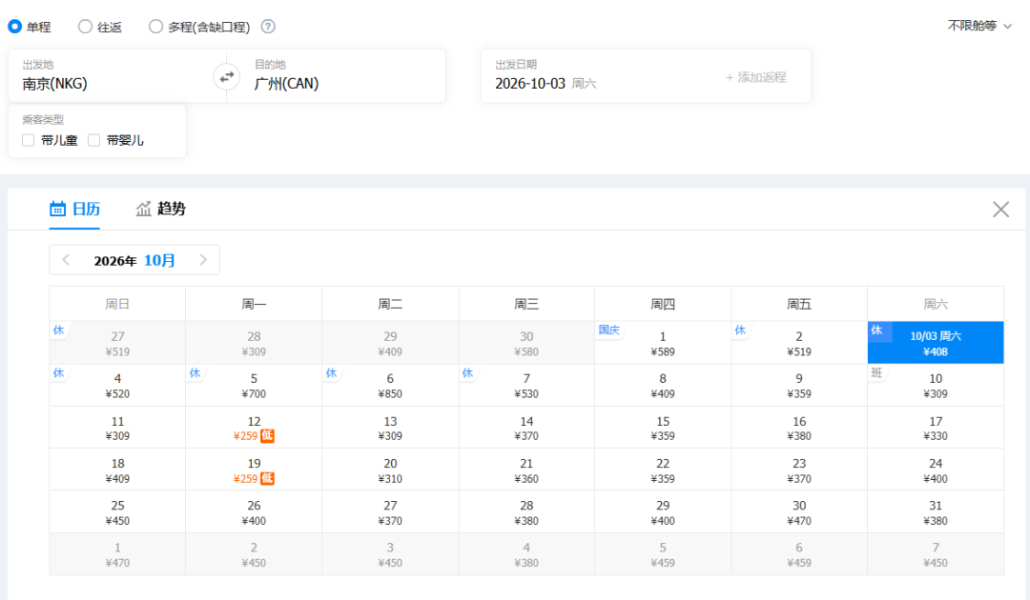This screenshot has height=600, width=1030.
Task: Choose October 21 priced ¥360
Action: coord(526,470)
